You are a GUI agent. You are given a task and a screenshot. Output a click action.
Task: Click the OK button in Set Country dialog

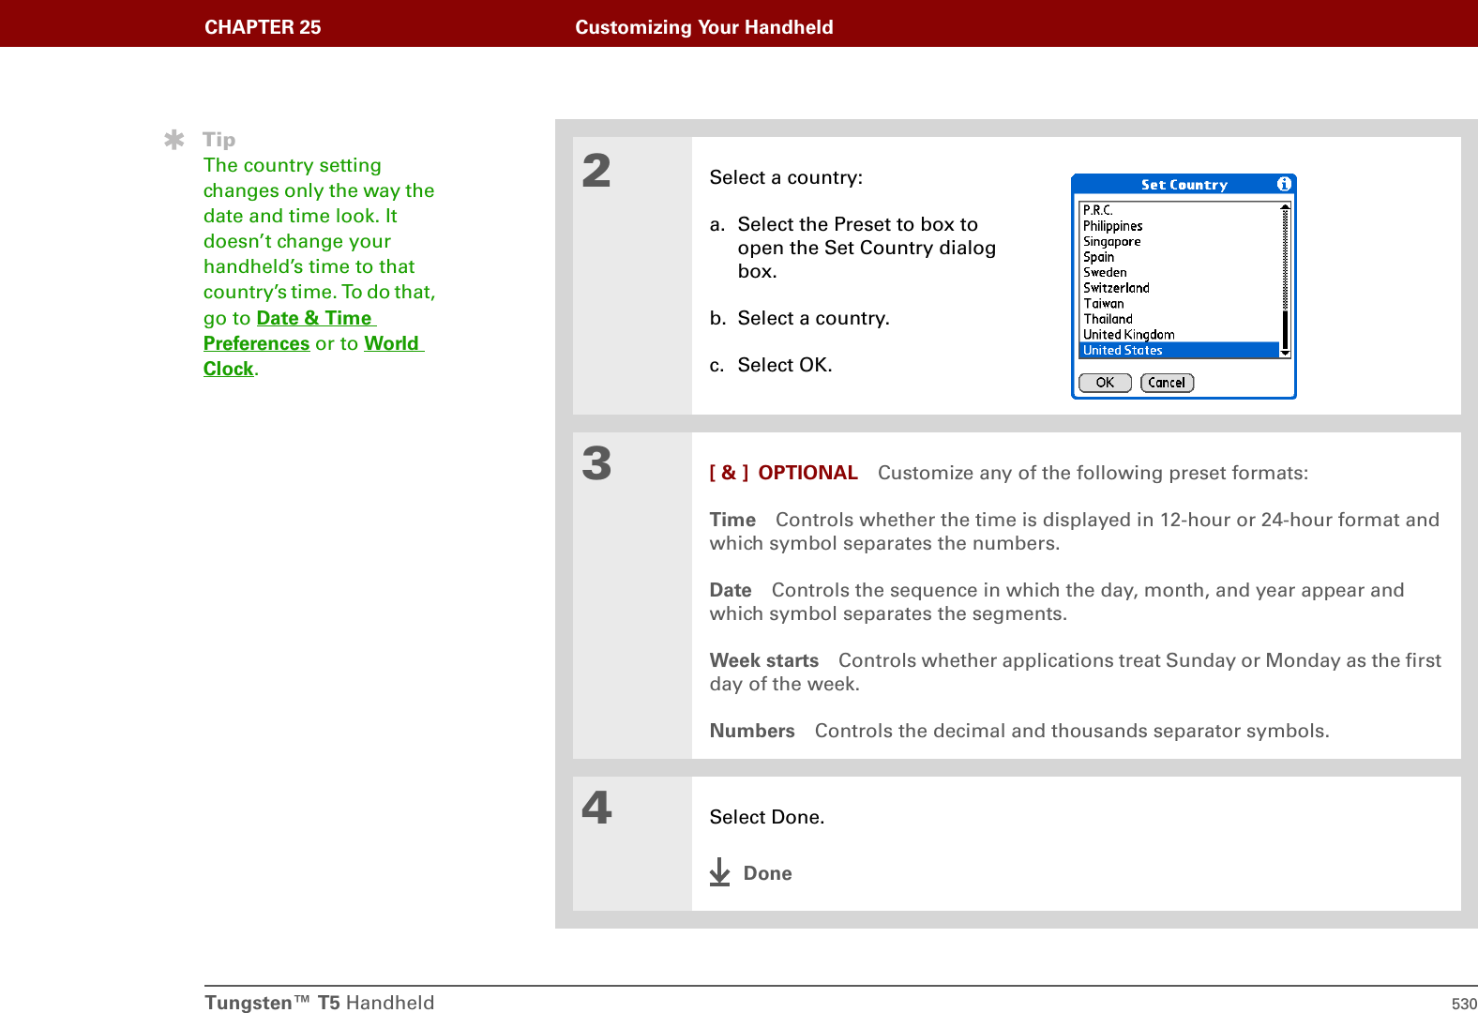[x=1105, y=383]
